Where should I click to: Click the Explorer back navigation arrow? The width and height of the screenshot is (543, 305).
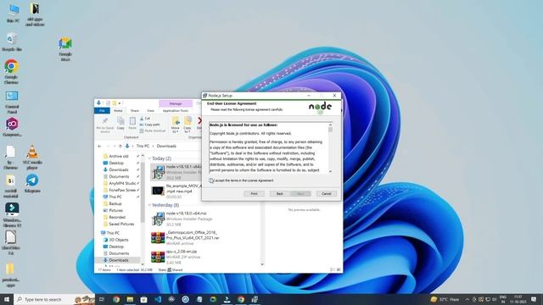point(99,147)
